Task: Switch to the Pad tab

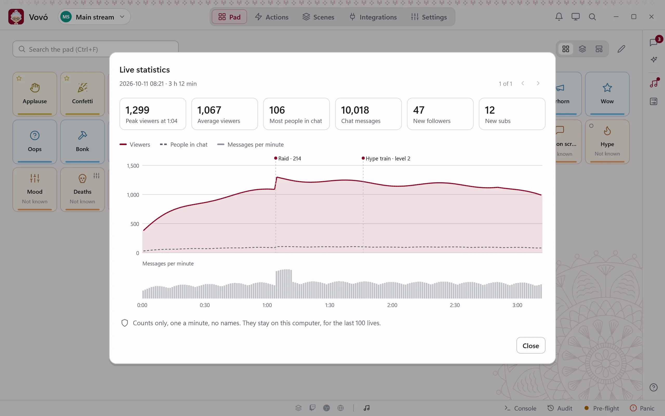Action: coord(229,17)
